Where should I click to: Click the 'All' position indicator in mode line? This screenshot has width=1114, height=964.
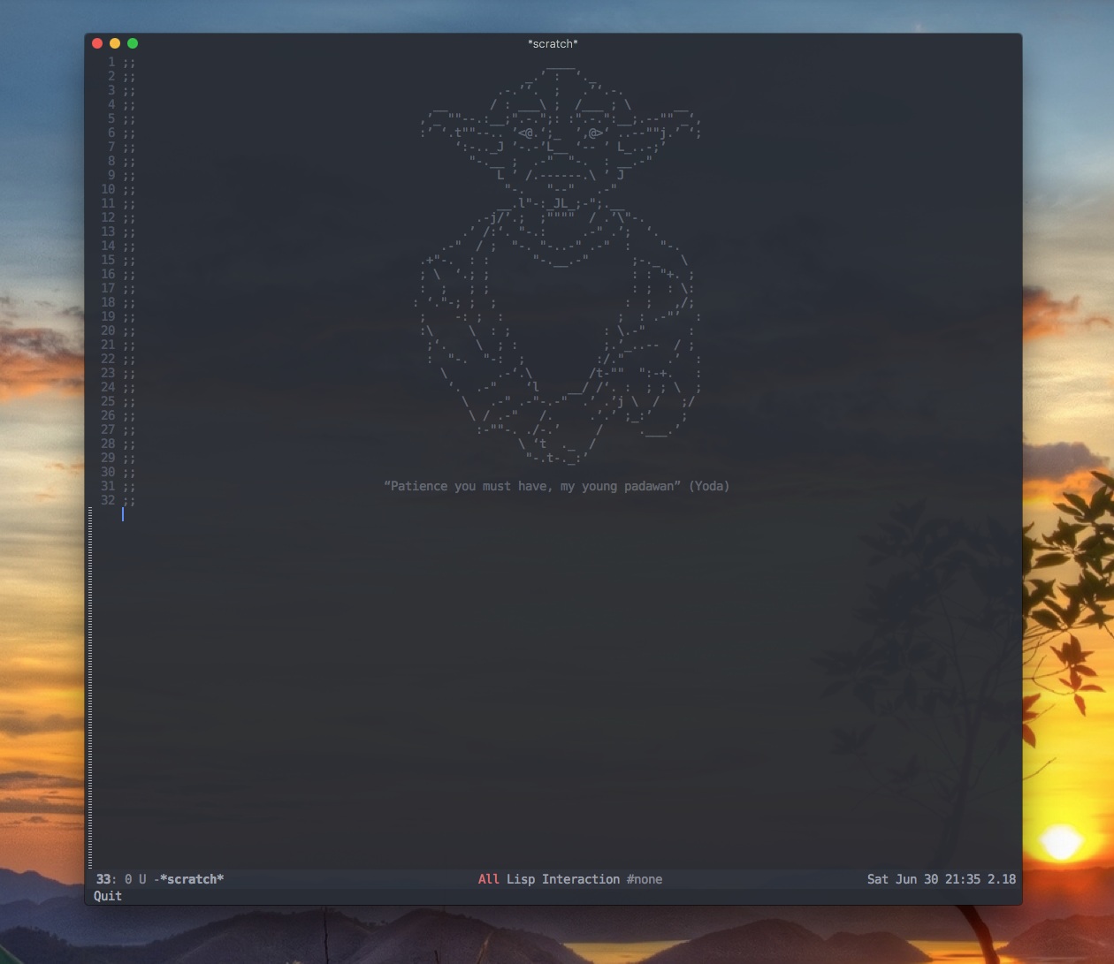[489, 879]
